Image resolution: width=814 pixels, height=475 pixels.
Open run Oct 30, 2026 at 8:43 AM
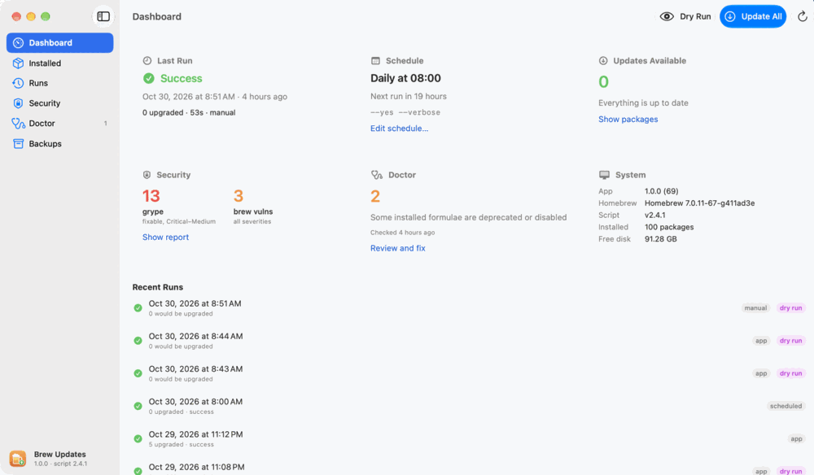[x=470, y=373]
